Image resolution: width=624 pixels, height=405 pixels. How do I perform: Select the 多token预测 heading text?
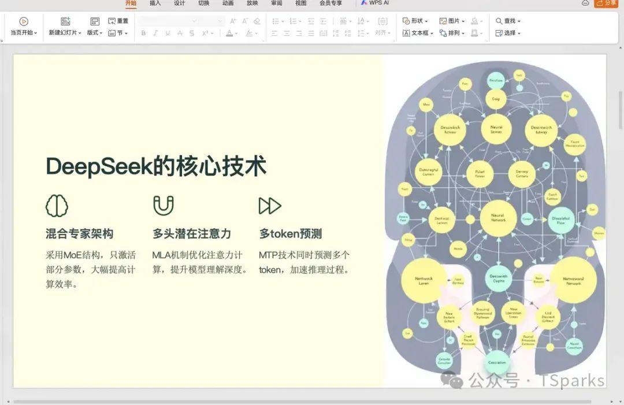point(291,233)
